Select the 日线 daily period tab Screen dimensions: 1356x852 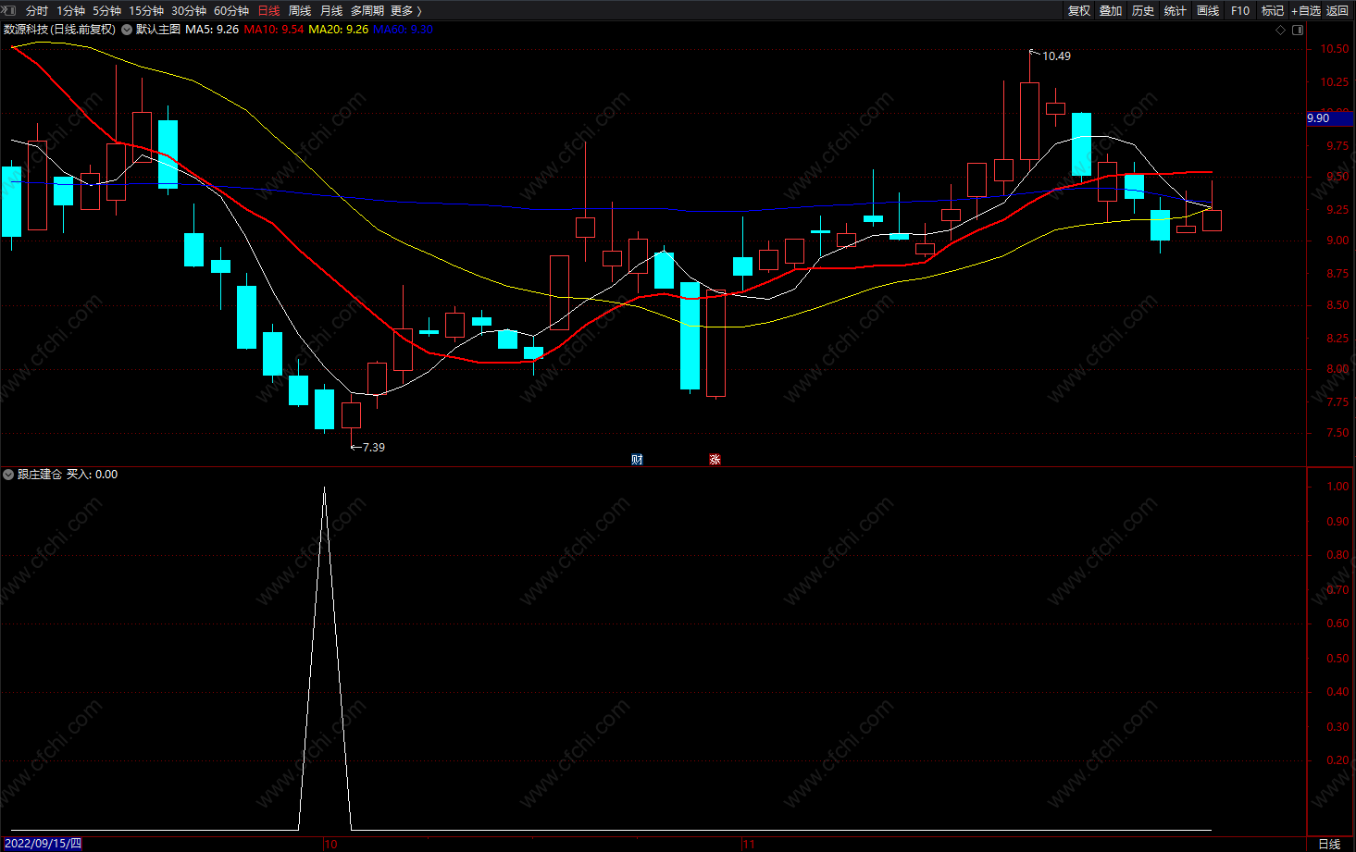coord(268,10)
